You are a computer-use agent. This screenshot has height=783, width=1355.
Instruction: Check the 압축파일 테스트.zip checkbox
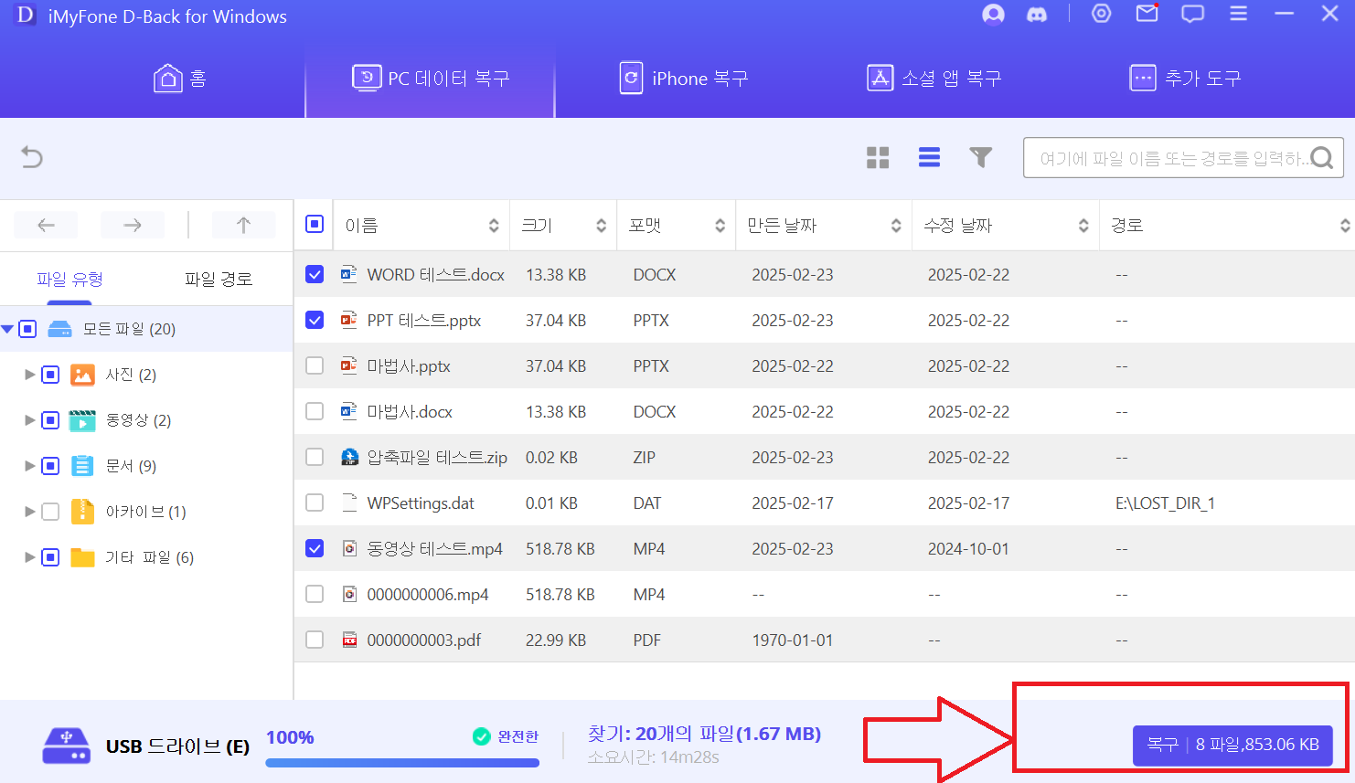315,457
